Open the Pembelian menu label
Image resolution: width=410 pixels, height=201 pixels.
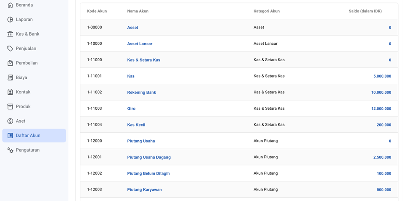pos(26,63)
